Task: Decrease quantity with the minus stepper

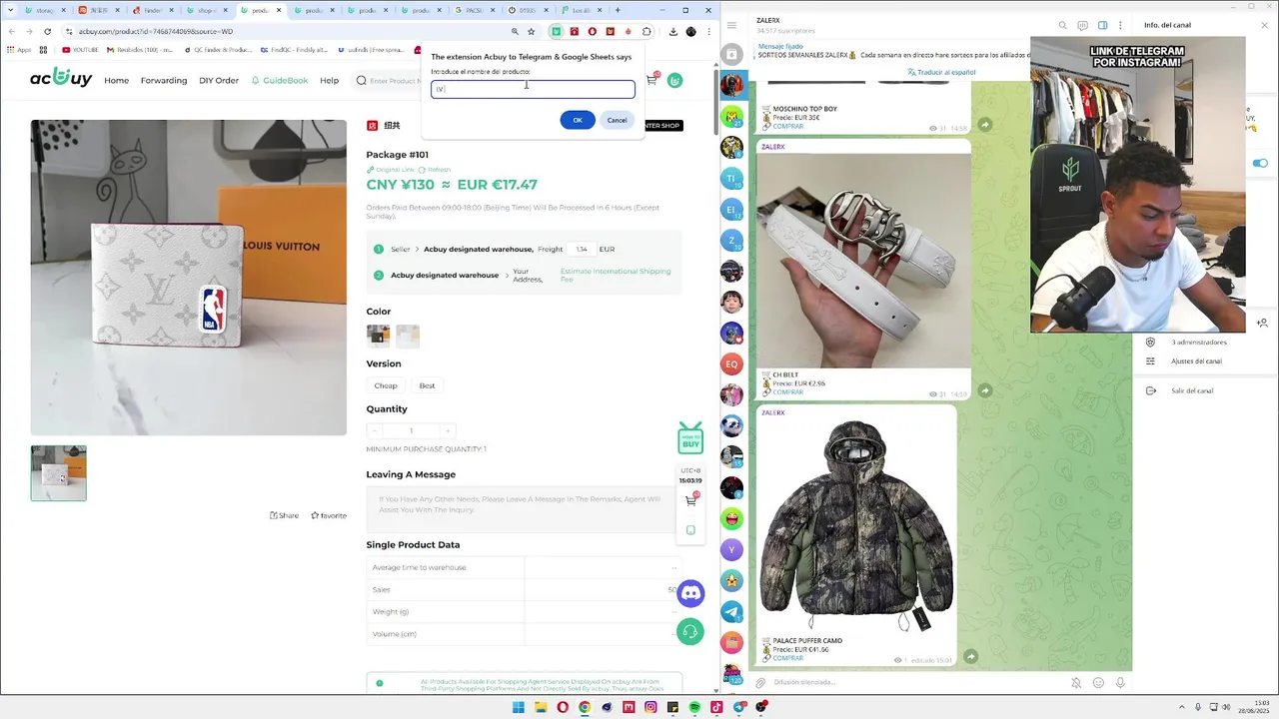Action: coord(375,430)
